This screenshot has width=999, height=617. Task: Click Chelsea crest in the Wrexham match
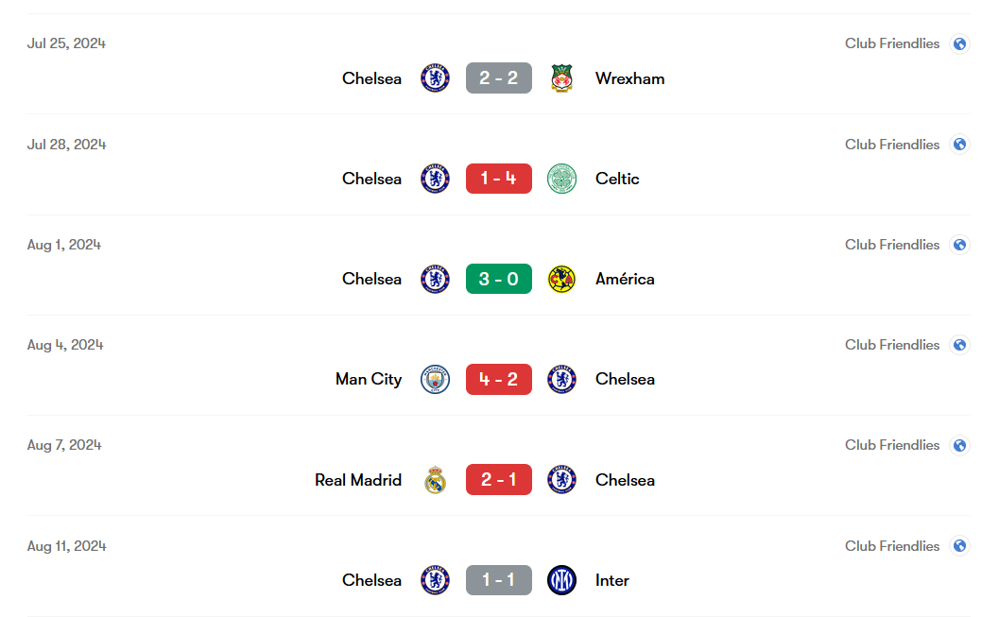pos(435,78)
